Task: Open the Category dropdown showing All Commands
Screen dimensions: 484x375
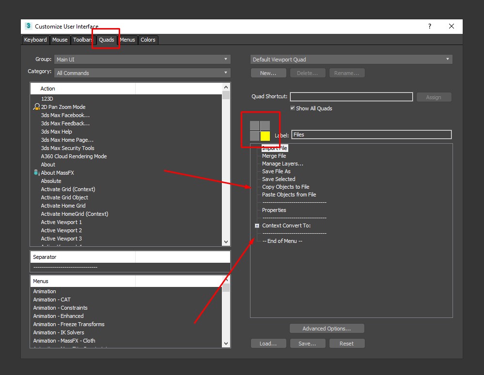Action: tap(142, 73)
